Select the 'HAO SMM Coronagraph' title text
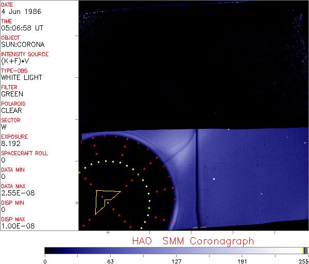 193,241
